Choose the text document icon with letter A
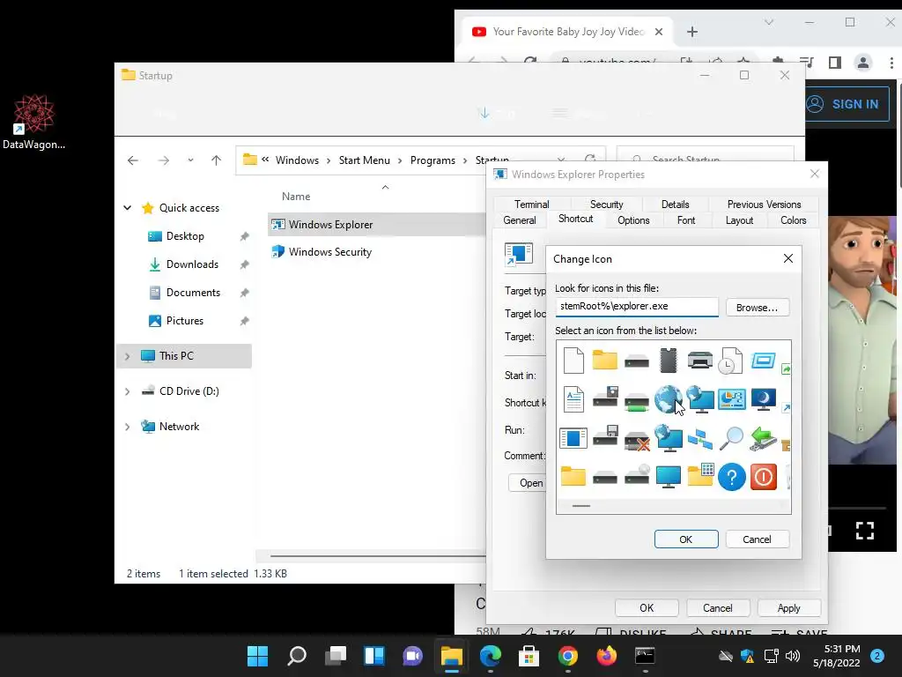This screenshot has width=902, height=677. 573,399
